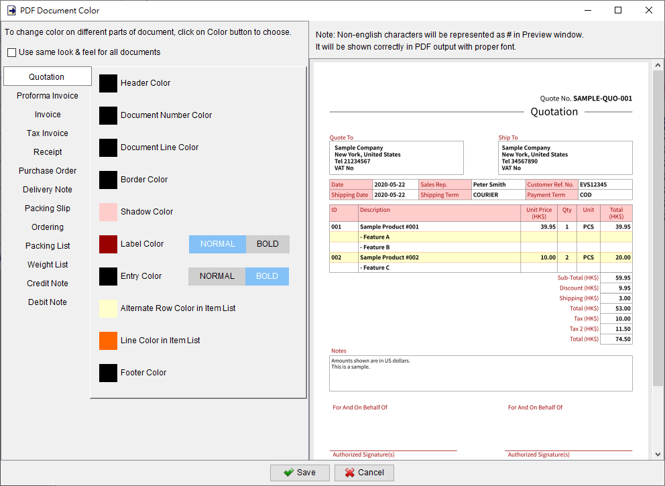Click the 'Quote To' label
Image resolution: width=665 pixels, height=486 pixels.
coord(341,137)
